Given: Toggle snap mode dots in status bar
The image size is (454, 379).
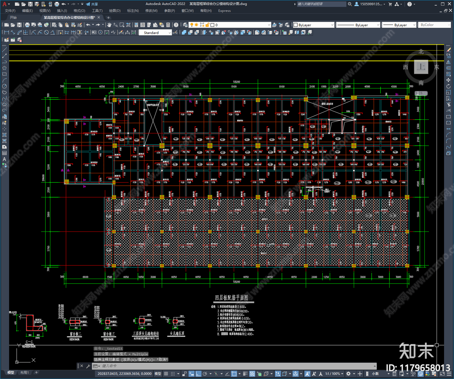Looking at the screenshot, I should tap(173, 374).
